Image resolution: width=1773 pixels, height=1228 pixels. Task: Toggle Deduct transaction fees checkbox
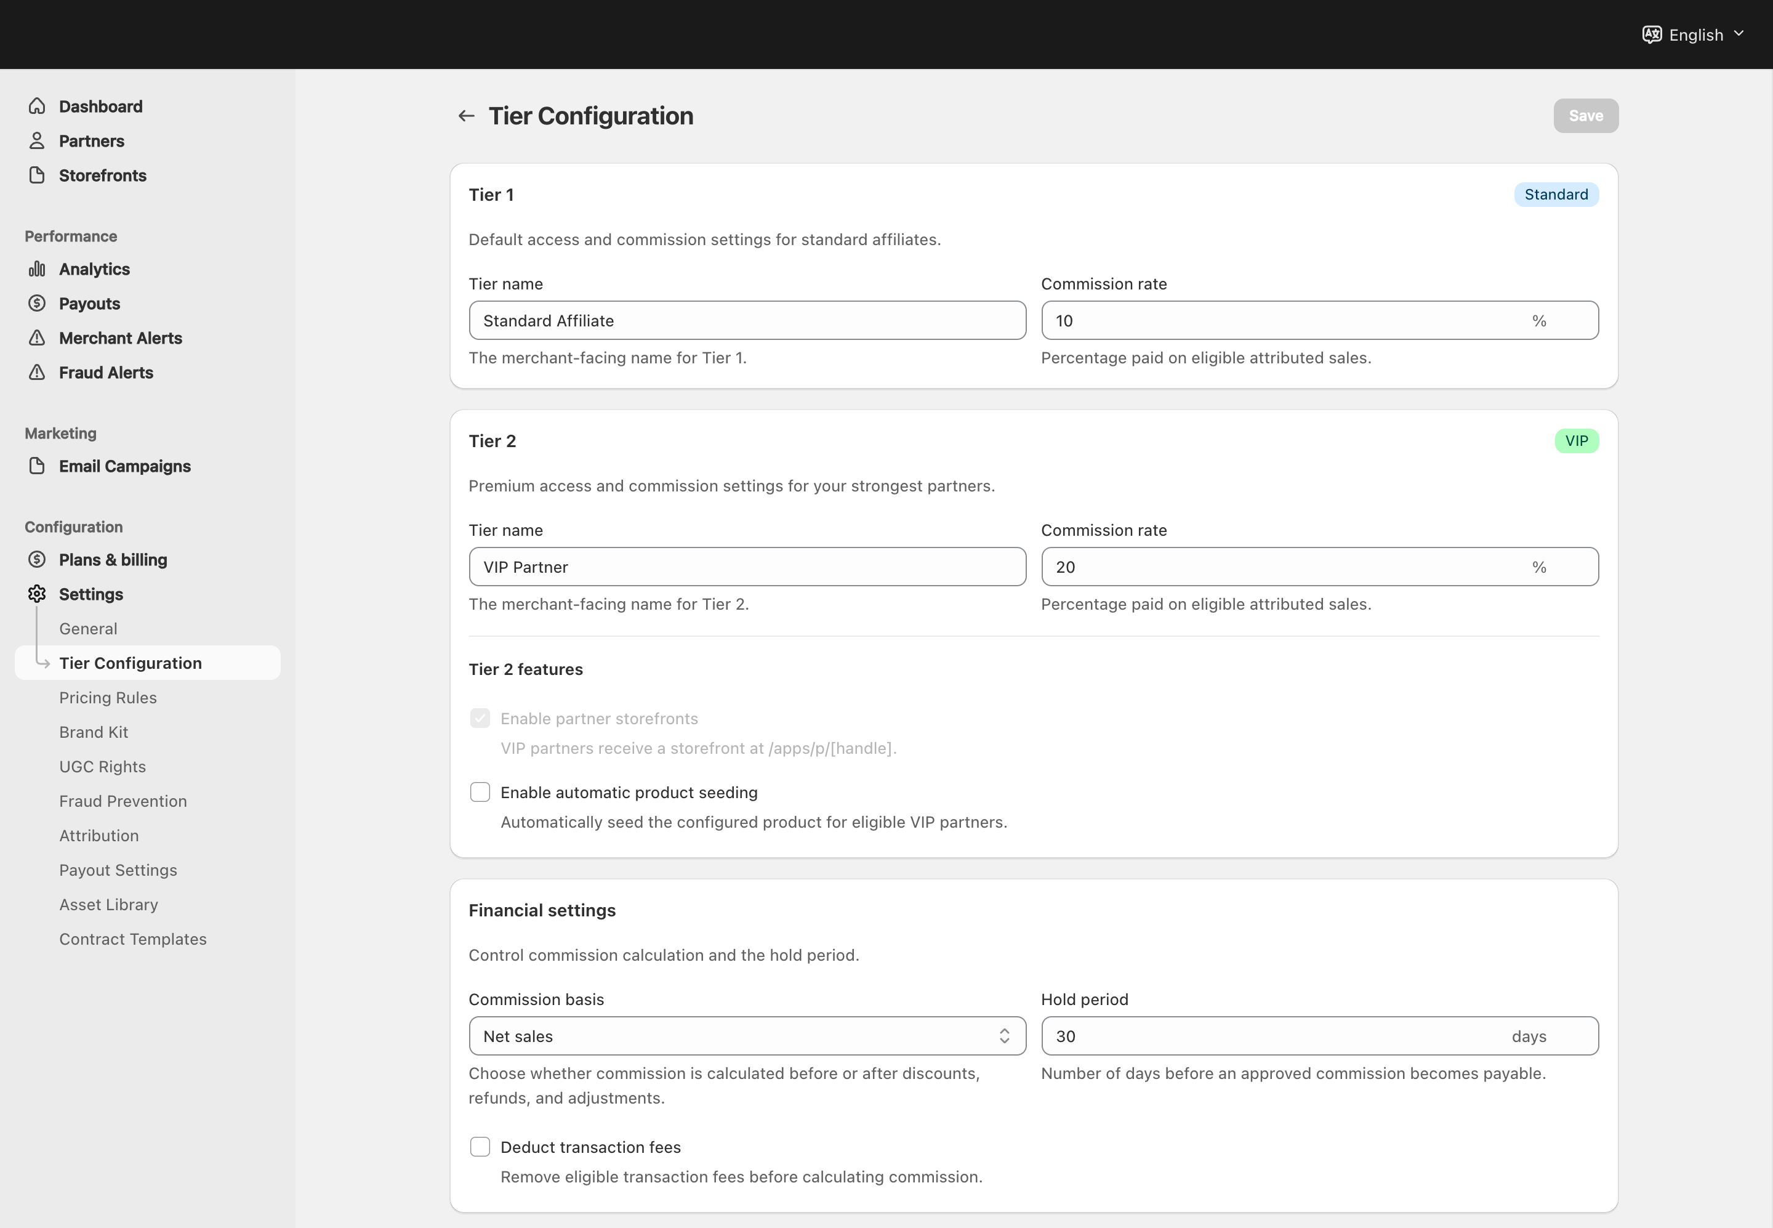tap(480, 1147)
